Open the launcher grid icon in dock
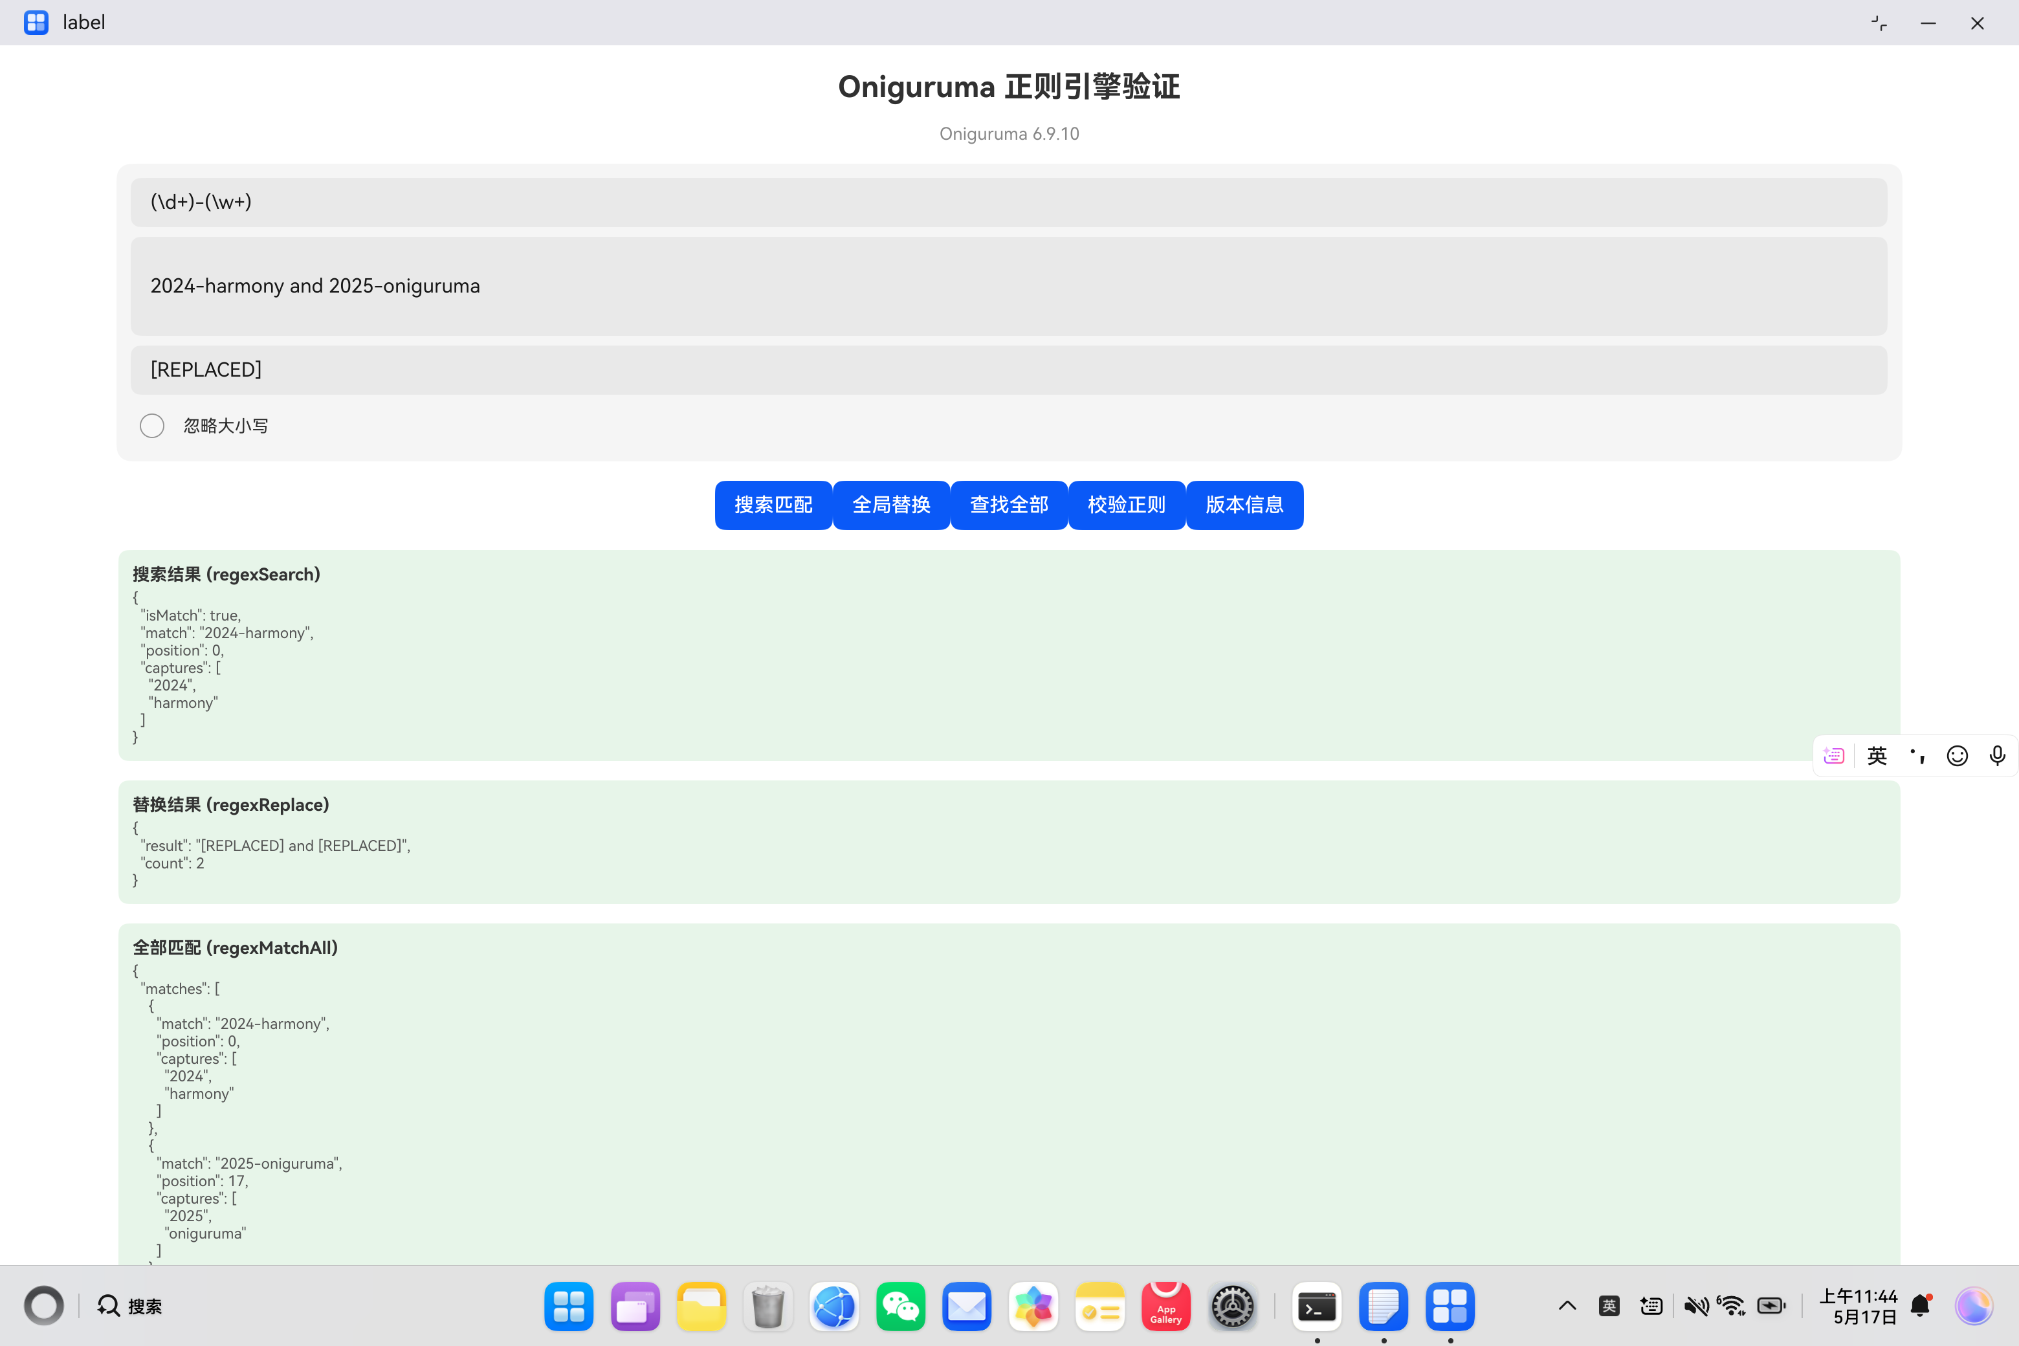Viewport: 2019px width, 1346px height. [568, 1307]
